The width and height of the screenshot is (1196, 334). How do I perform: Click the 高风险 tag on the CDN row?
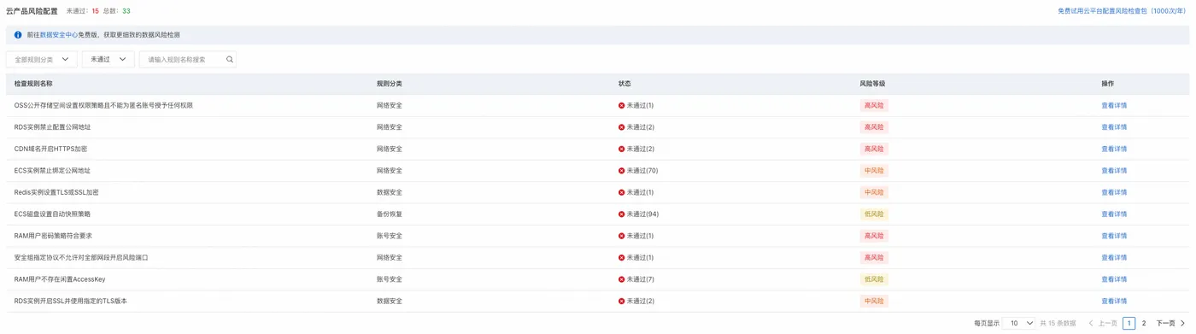pos(874,149)
